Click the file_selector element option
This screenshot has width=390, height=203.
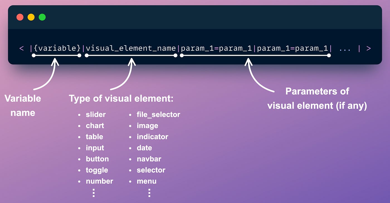pyautogui.click(x=158, y=114)
